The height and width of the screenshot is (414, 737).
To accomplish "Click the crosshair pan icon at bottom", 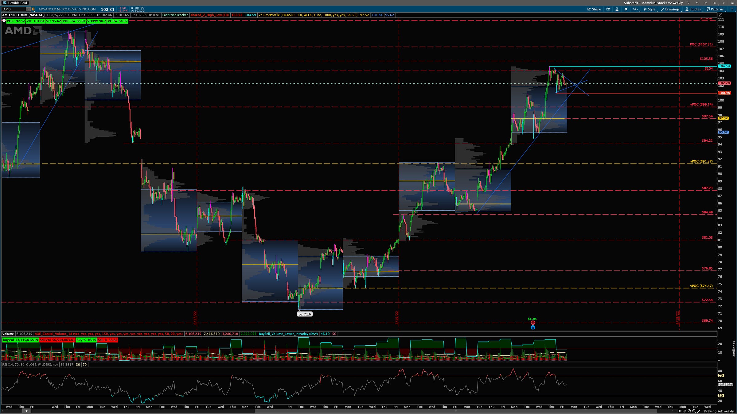I will tap(685, 411).
